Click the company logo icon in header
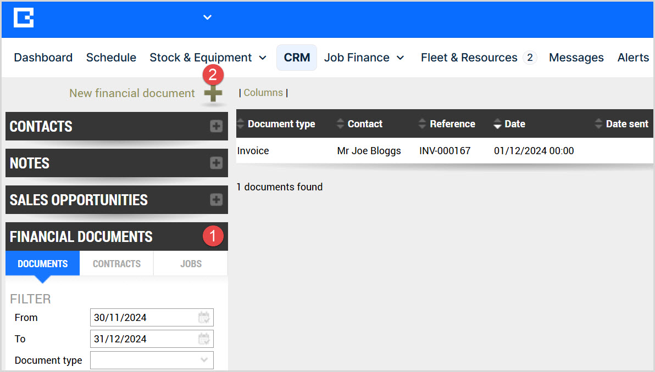The width and height of the screenshot is (655, 372). (x=24, y=18)
